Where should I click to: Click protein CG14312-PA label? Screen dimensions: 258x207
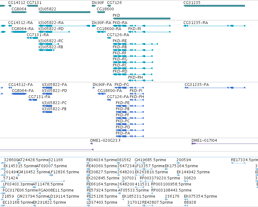coord(21,84)
